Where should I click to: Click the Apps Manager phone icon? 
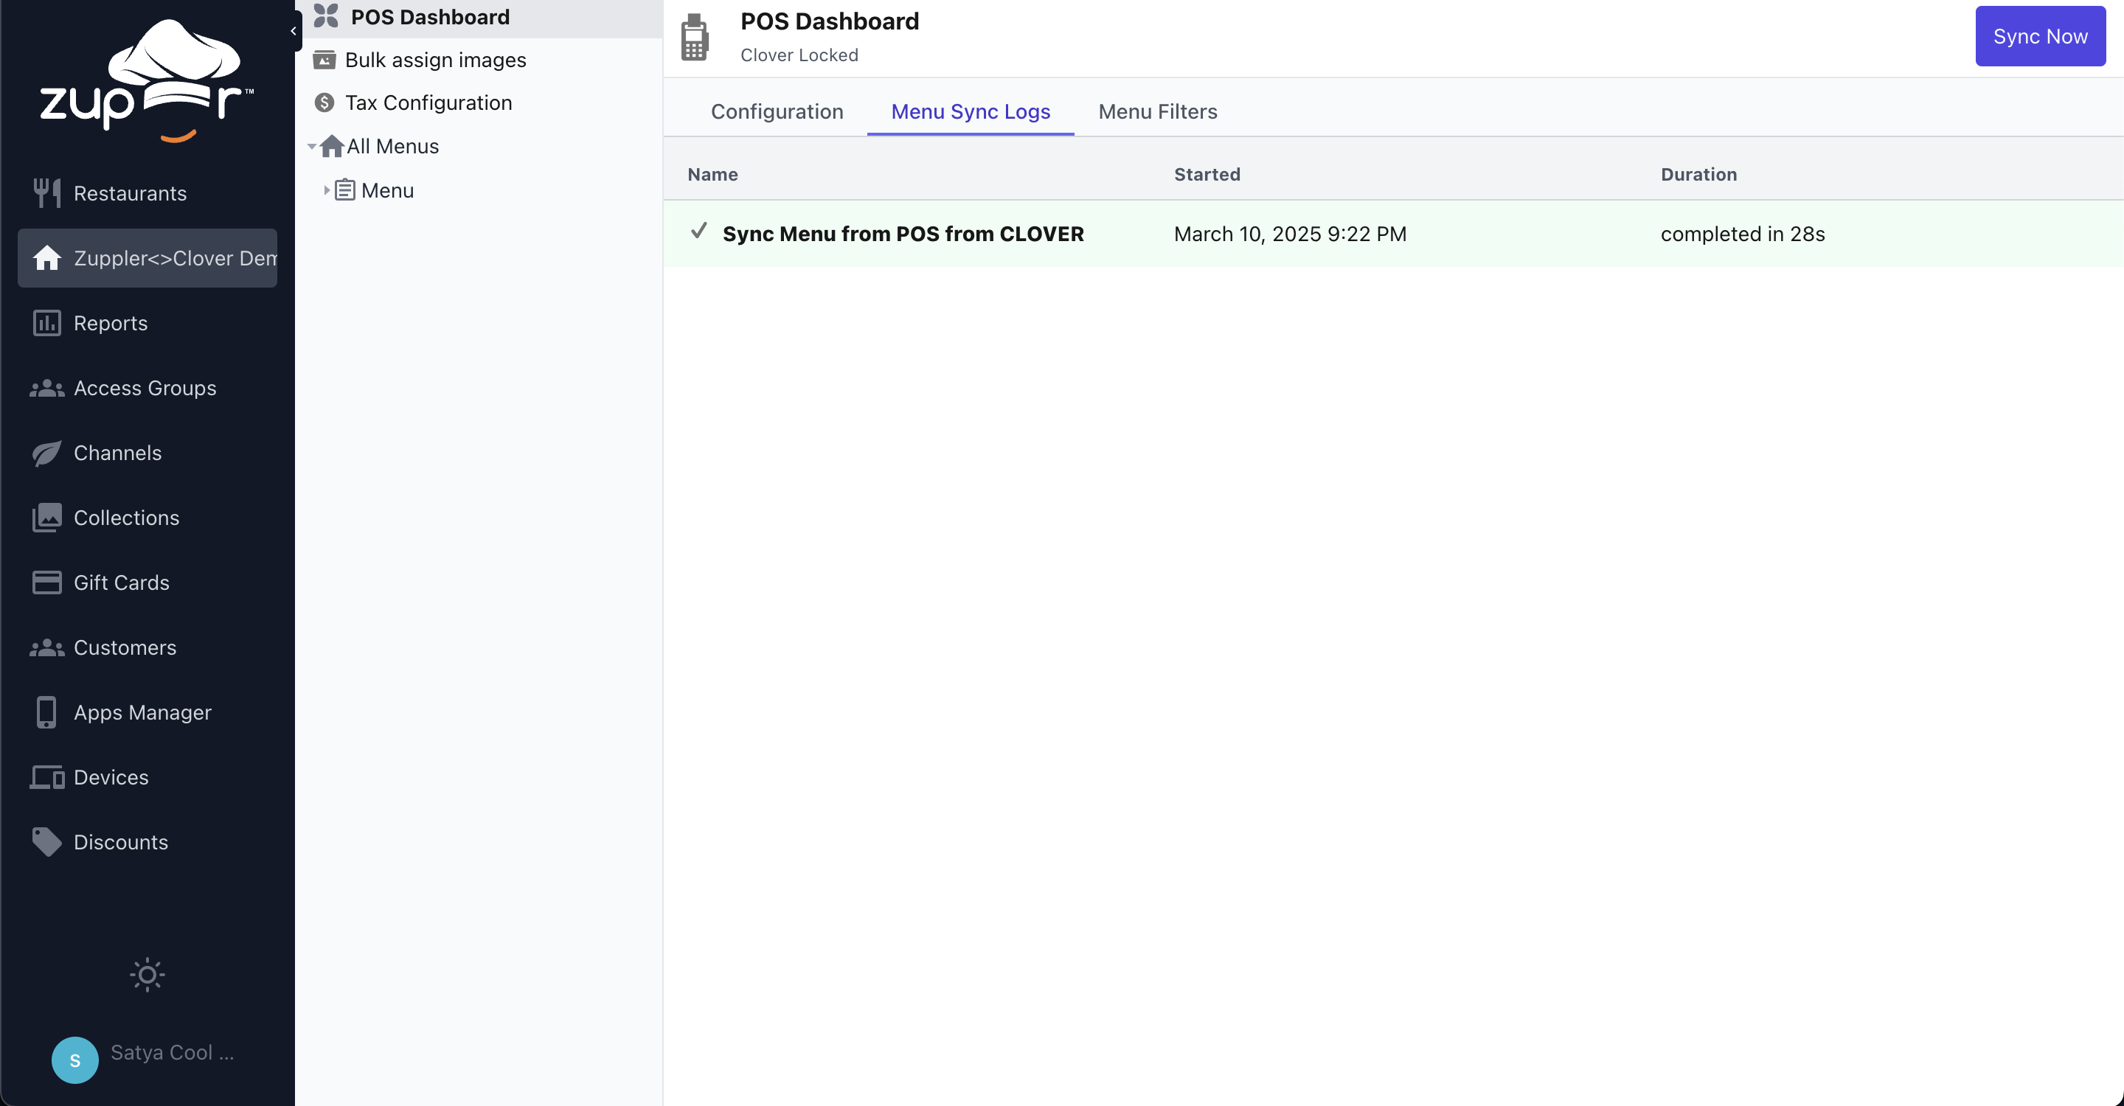(x=46, y=712)
